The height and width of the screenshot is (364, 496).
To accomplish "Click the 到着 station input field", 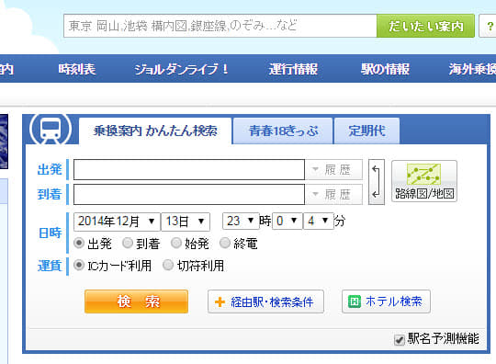I will click(189, 194).
